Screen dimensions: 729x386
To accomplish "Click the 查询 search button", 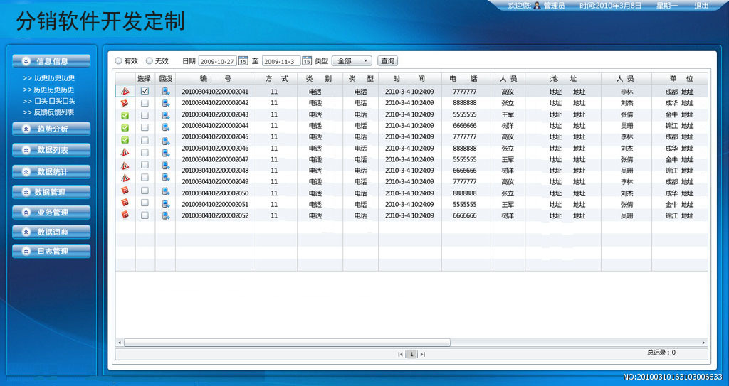I will point(387,61).
